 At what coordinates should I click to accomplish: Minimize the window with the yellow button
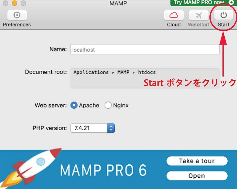pos(14,3)
